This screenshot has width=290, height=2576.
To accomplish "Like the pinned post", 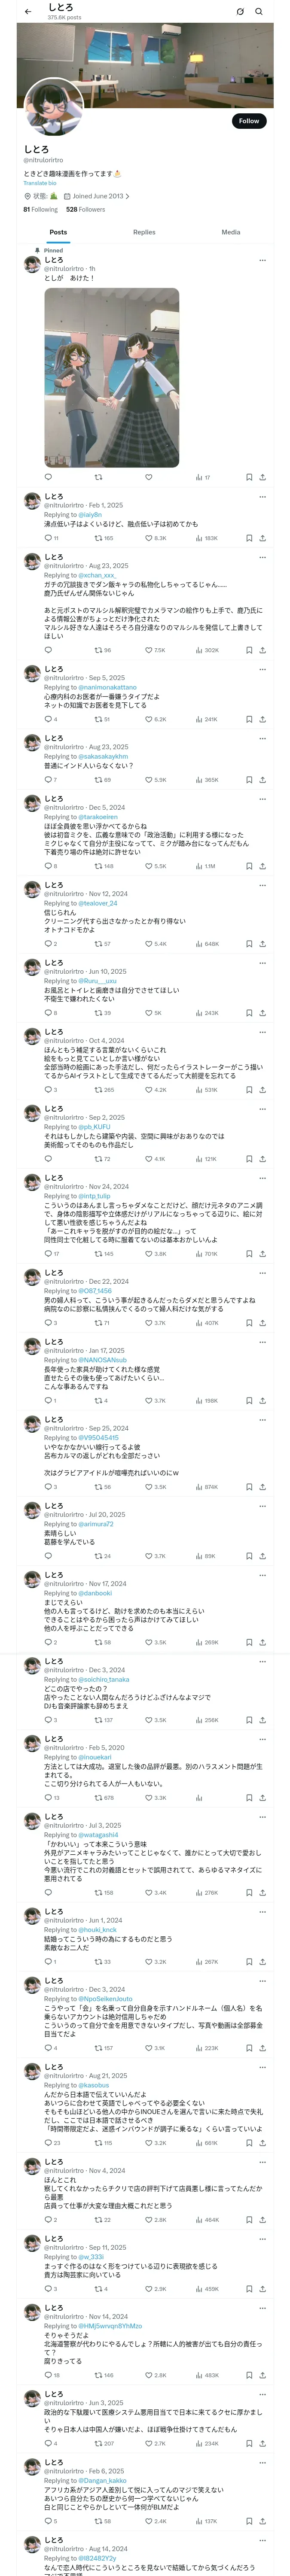I will point(148,477).
